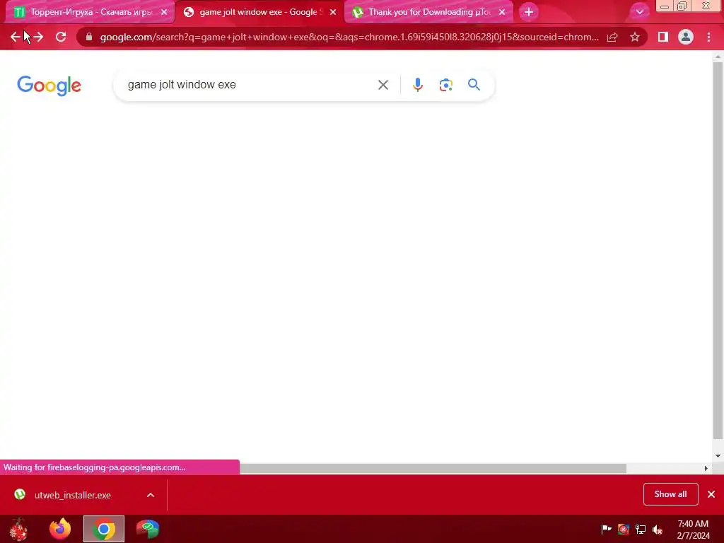Click the horizontal scrollbar thumb
This screenshot has width=724, height=543.
click(433, 468)
